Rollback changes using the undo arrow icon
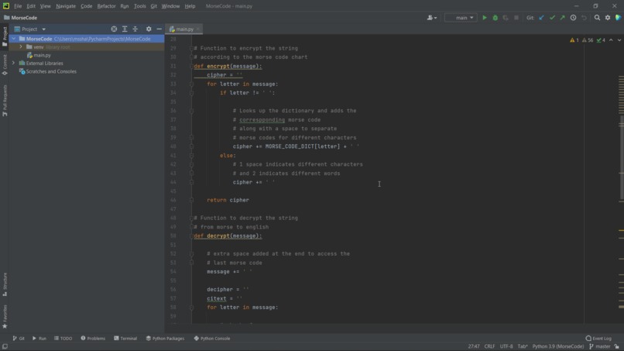624x351 pixels. (x=584, y=18)
